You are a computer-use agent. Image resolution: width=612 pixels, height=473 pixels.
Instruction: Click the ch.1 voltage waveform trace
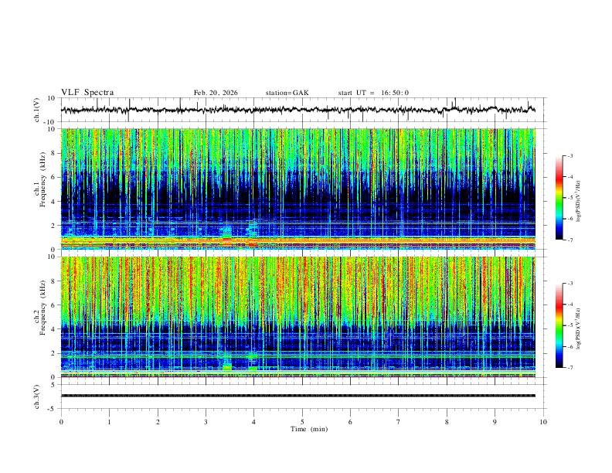297,110
